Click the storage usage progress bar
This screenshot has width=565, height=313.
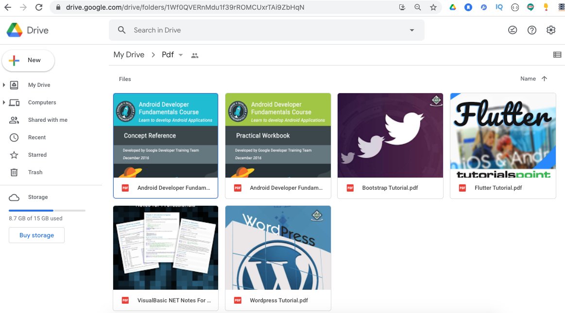[47, 211]
